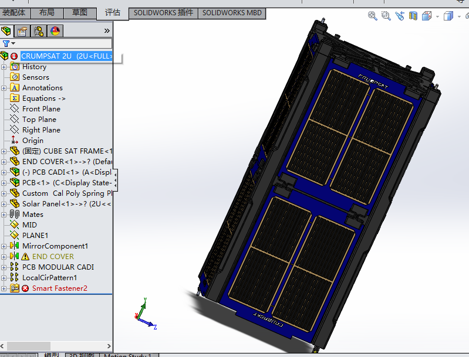Switch to the 装配体 tab
The width and height of the screenshot is (469, 357).
[x=14, y=12]
